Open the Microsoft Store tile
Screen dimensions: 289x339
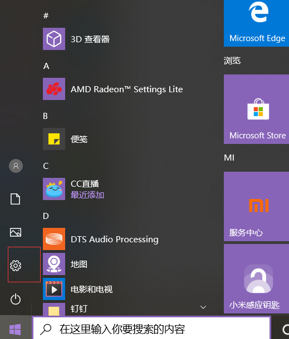tap(256, 109)
